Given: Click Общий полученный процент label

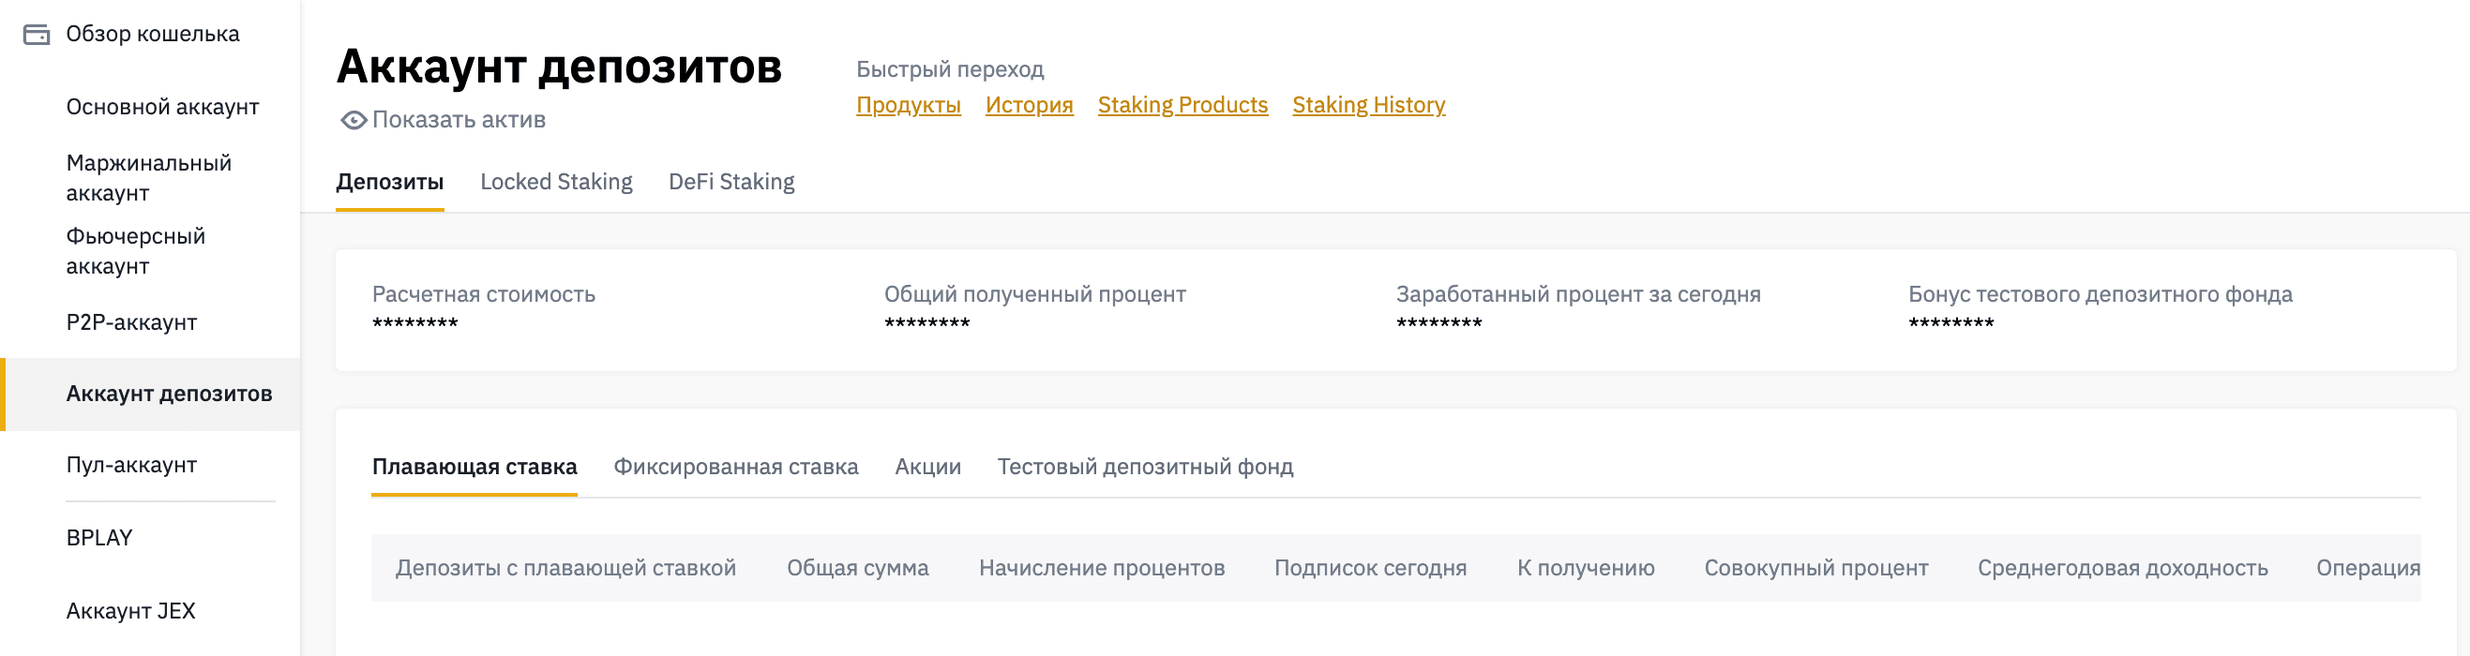Looking at the screenshot, I should 1034,294.
